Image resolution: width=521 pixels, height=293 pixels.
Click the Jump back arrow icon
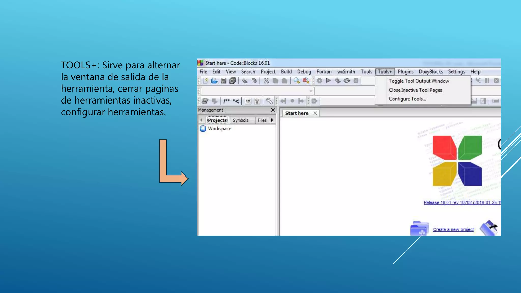coord(283,101)
